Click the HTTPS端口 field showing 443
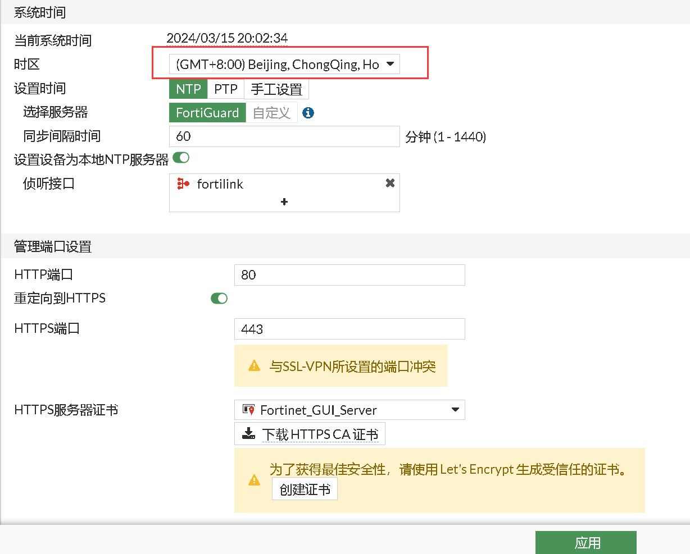Image resolution: width=690 pixels, height=554 pixels. [x=349, y=329]
